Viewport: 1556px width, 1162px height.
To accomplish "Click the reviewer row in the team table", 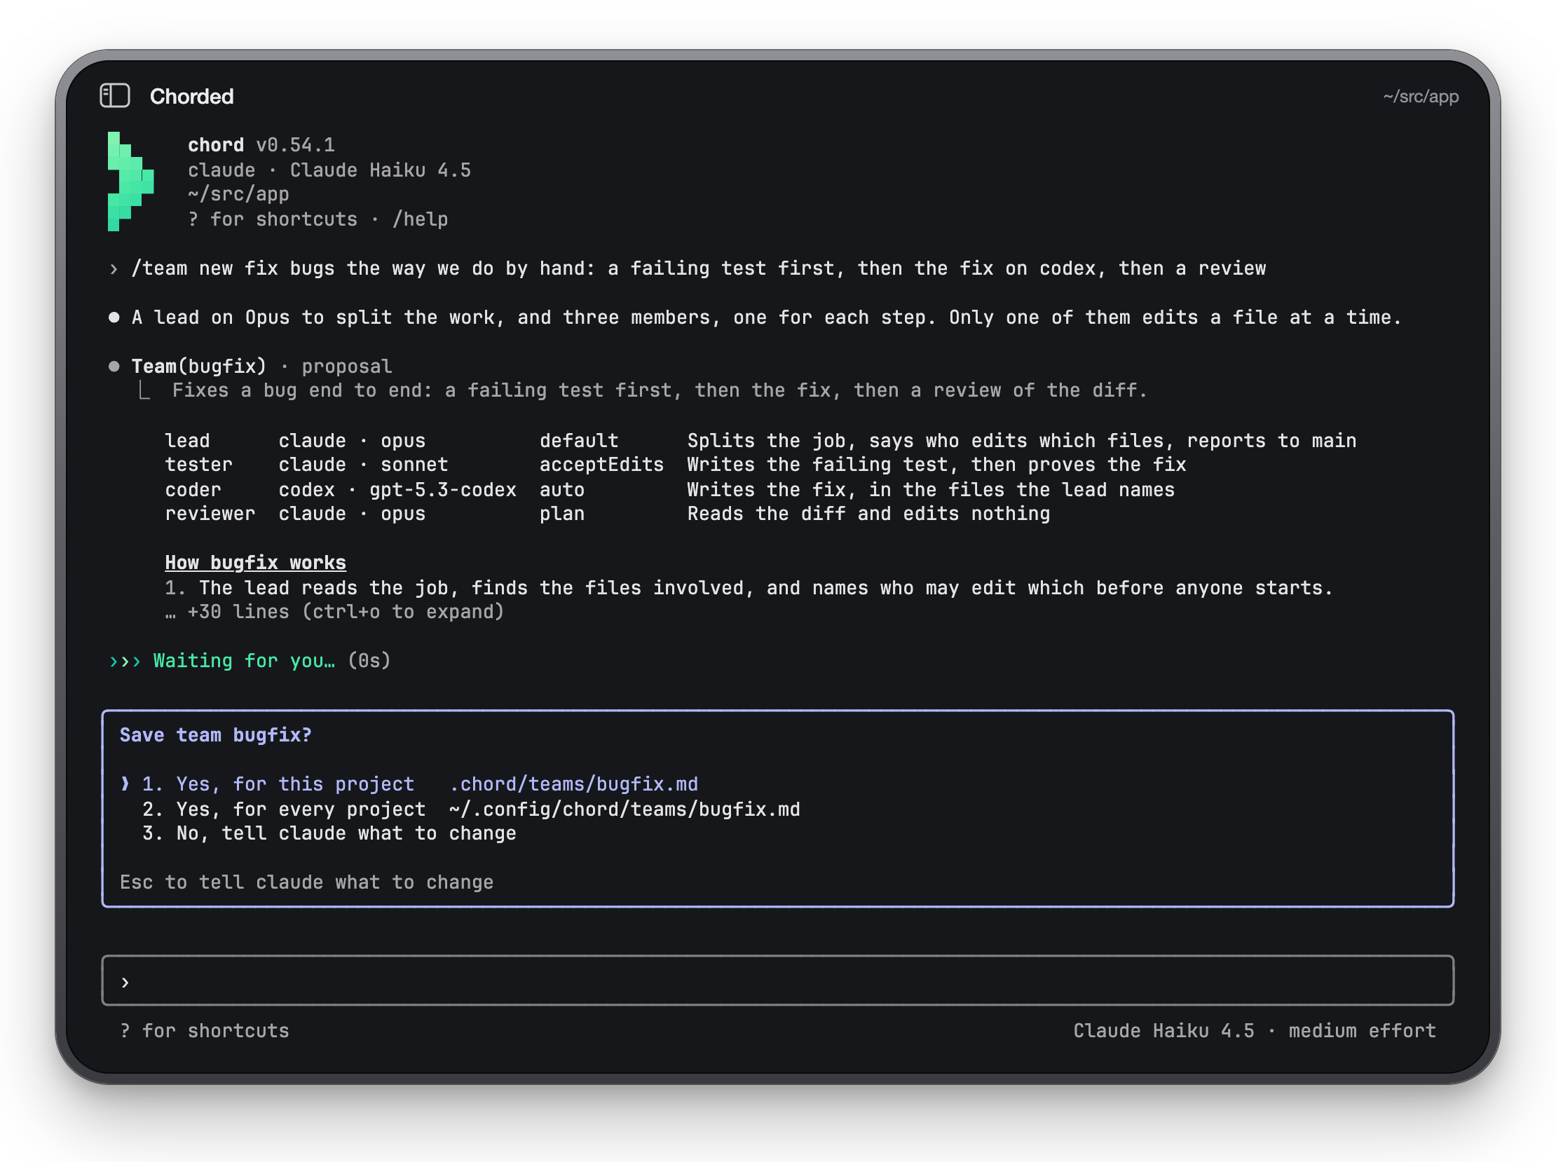I will click(608, 514).
